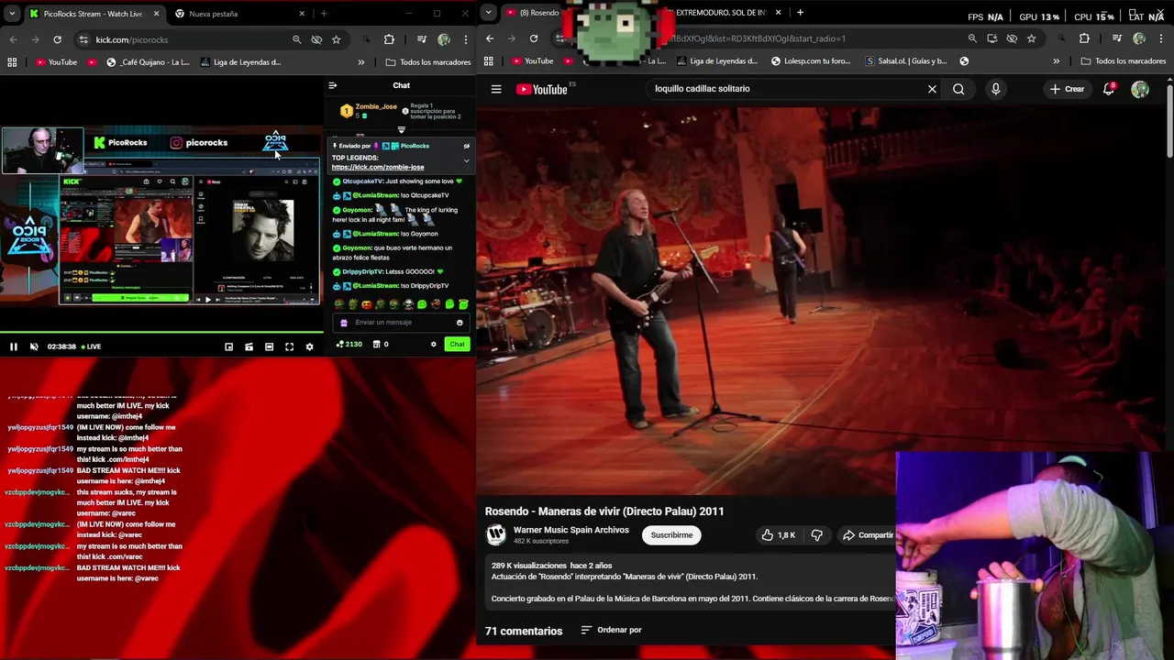Reload the kick.com page
This screenshot has height=660, width=1174.
coord(57,39)
